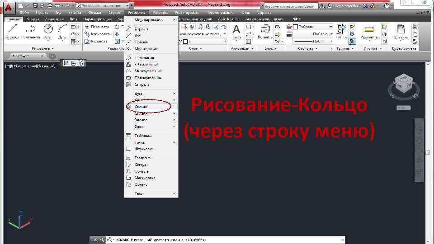This screenshot has width=434, height=244.
Task: Choose Спираль in the Рисование menu
Action: [x=151, y=84]
